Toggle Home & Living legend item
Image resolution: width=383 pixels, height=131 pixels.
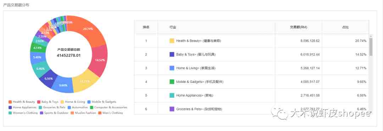point(73,102)
